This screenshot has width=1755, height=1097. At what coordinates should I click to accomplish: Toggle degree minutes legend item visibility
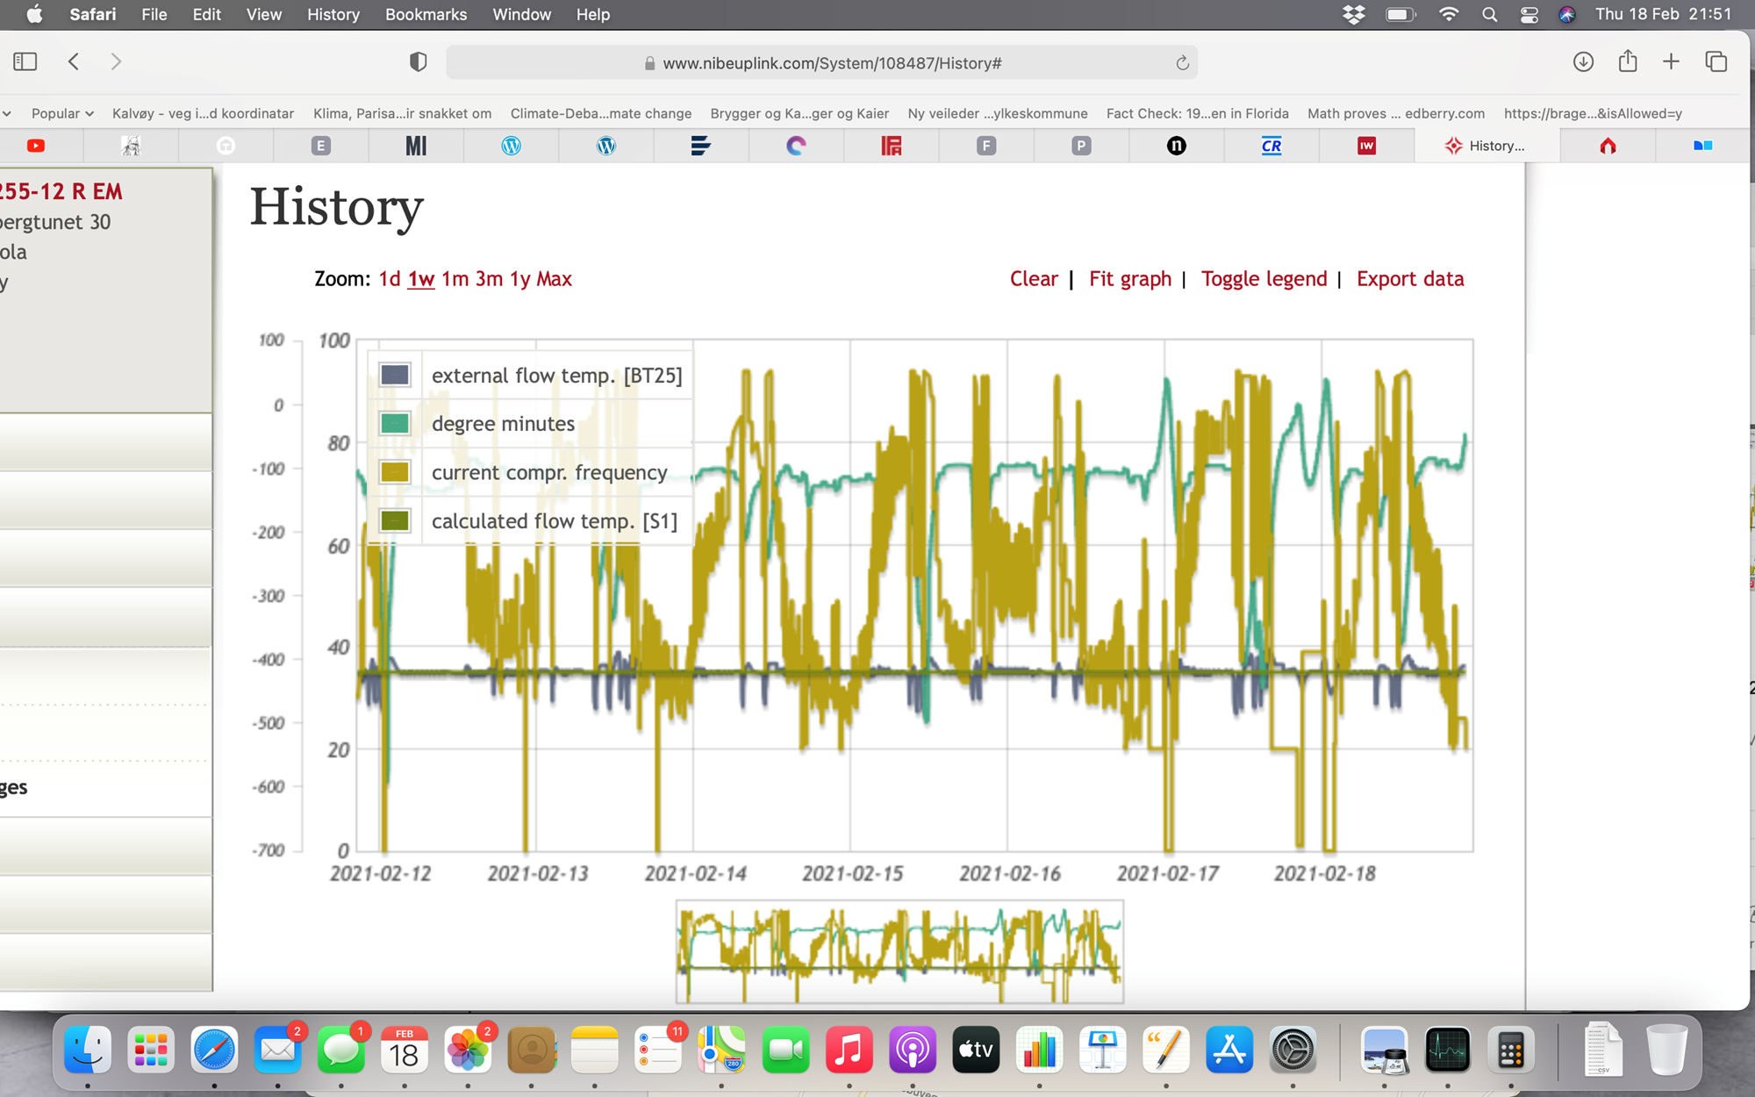click(503, 423)
